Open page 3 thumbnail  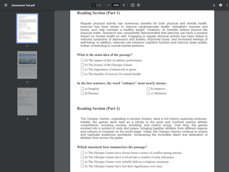(27, 101)
